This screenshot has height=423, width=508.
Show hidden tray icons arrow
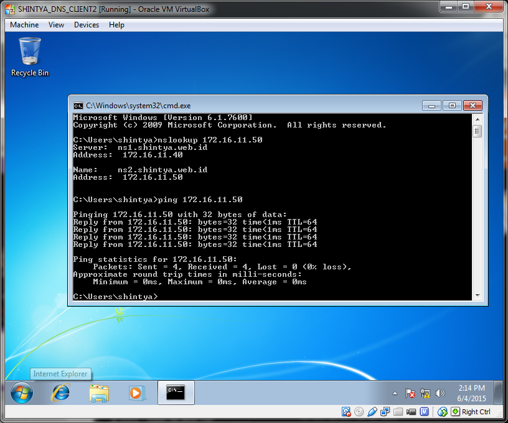pos(395,394)
